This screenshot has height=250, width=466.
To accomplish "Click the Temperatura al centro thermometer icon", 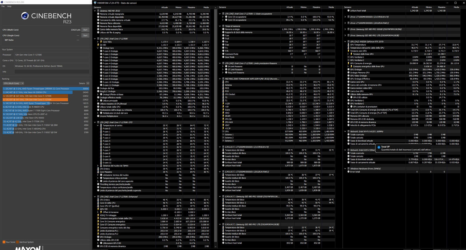I will tap(101, 126).
